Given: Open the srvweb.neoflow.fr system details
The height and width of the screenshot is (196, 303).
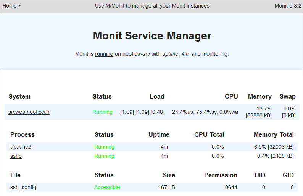Looking at the screenshot, I should 29,112.
